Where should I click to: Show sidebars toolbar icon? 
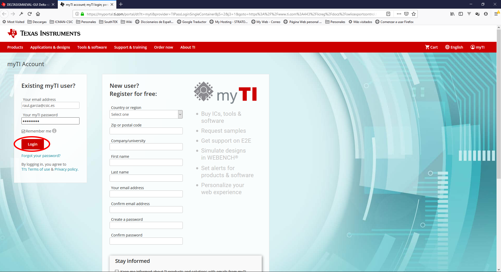tap(461, 14)
